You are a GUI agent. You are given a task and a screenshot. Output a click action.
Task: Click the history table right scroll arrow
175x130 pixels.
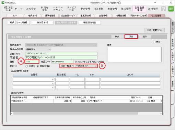pos(161,113)
